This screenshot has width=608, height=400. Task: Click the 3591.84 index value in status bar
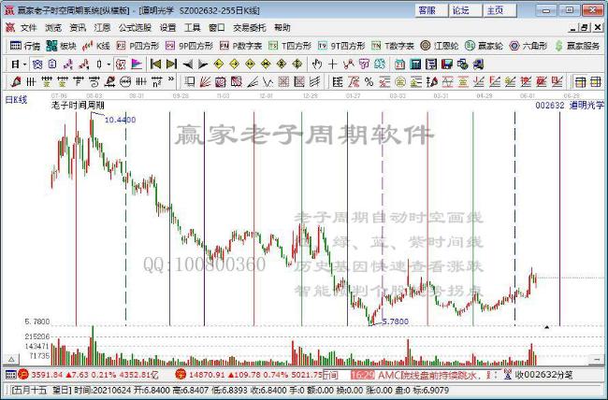47,375
